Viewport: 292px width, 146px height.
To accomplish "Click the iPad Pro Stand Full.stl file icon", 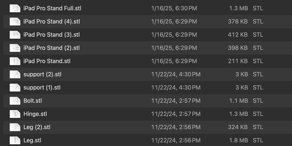I will pos(15,8).
